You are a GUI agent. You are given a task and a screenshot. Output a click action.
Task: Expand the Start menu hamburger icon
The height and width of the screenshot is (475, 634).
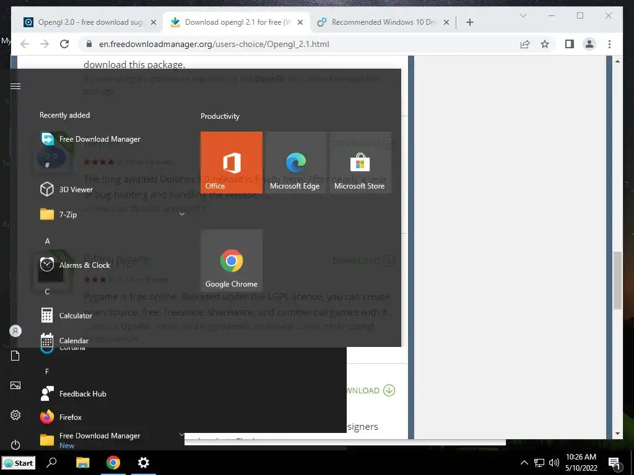tap(15, 86)
